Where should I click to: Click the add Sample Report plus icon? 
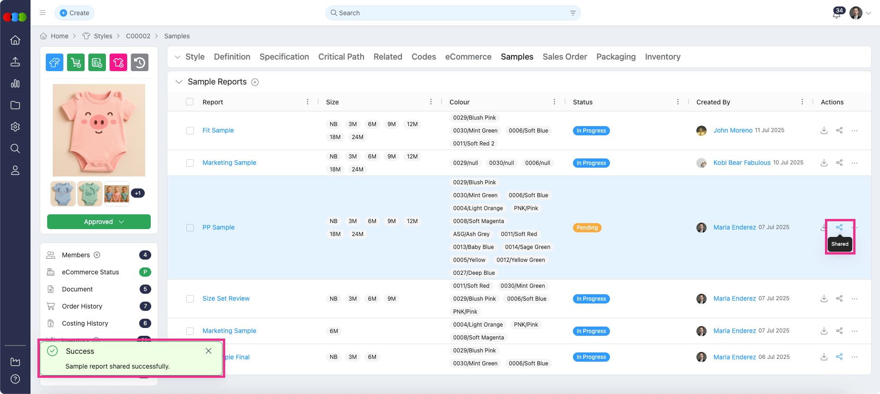pyautogui.click(x=255, y=82)
